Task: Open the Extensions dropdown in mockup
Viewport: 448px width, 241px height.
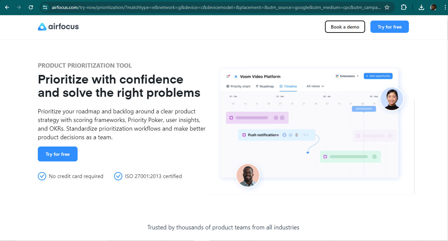Action: pos(347,76)
